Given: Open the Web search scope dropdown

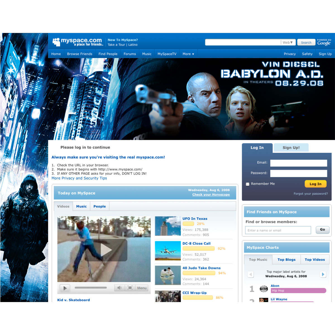Looking at the screenshot, I should [288, 42].
